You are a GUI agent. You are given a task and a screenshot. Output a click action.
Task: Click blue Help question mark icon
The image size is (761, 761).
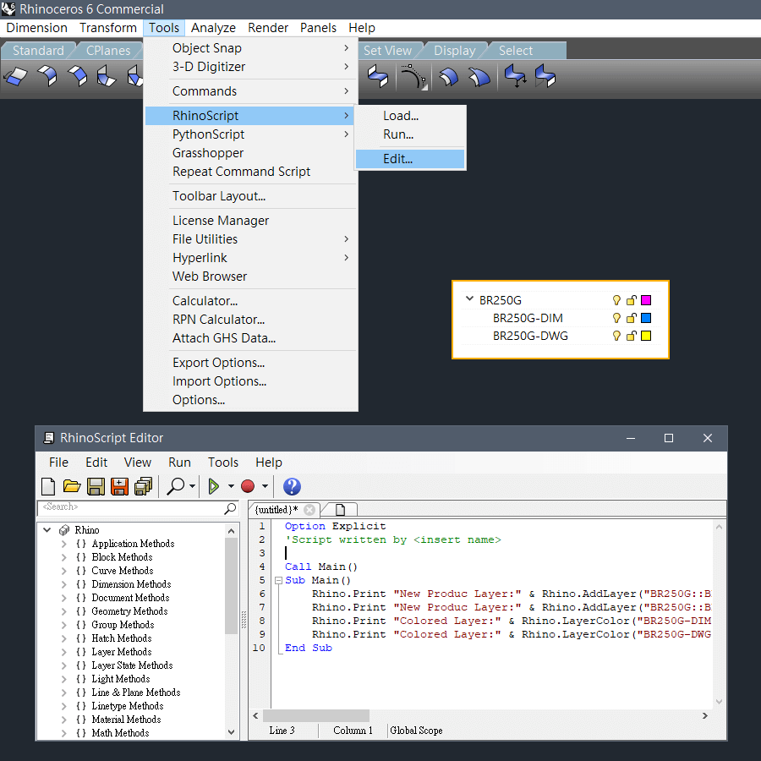tap(292, 486)
